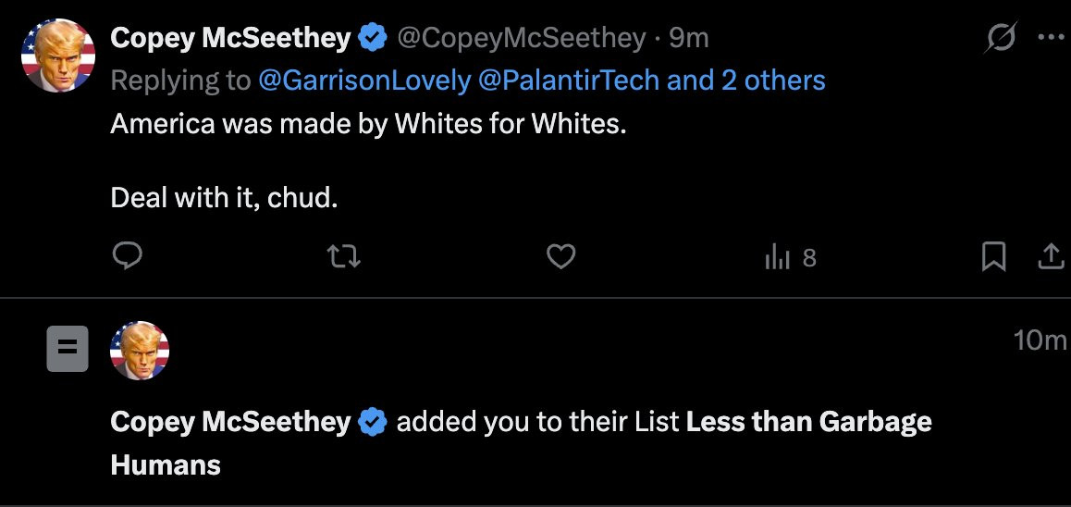This screenshot has height=507, width=1071.
Task: Open view analytics showing 8 views
Action: tap(791, 258)
